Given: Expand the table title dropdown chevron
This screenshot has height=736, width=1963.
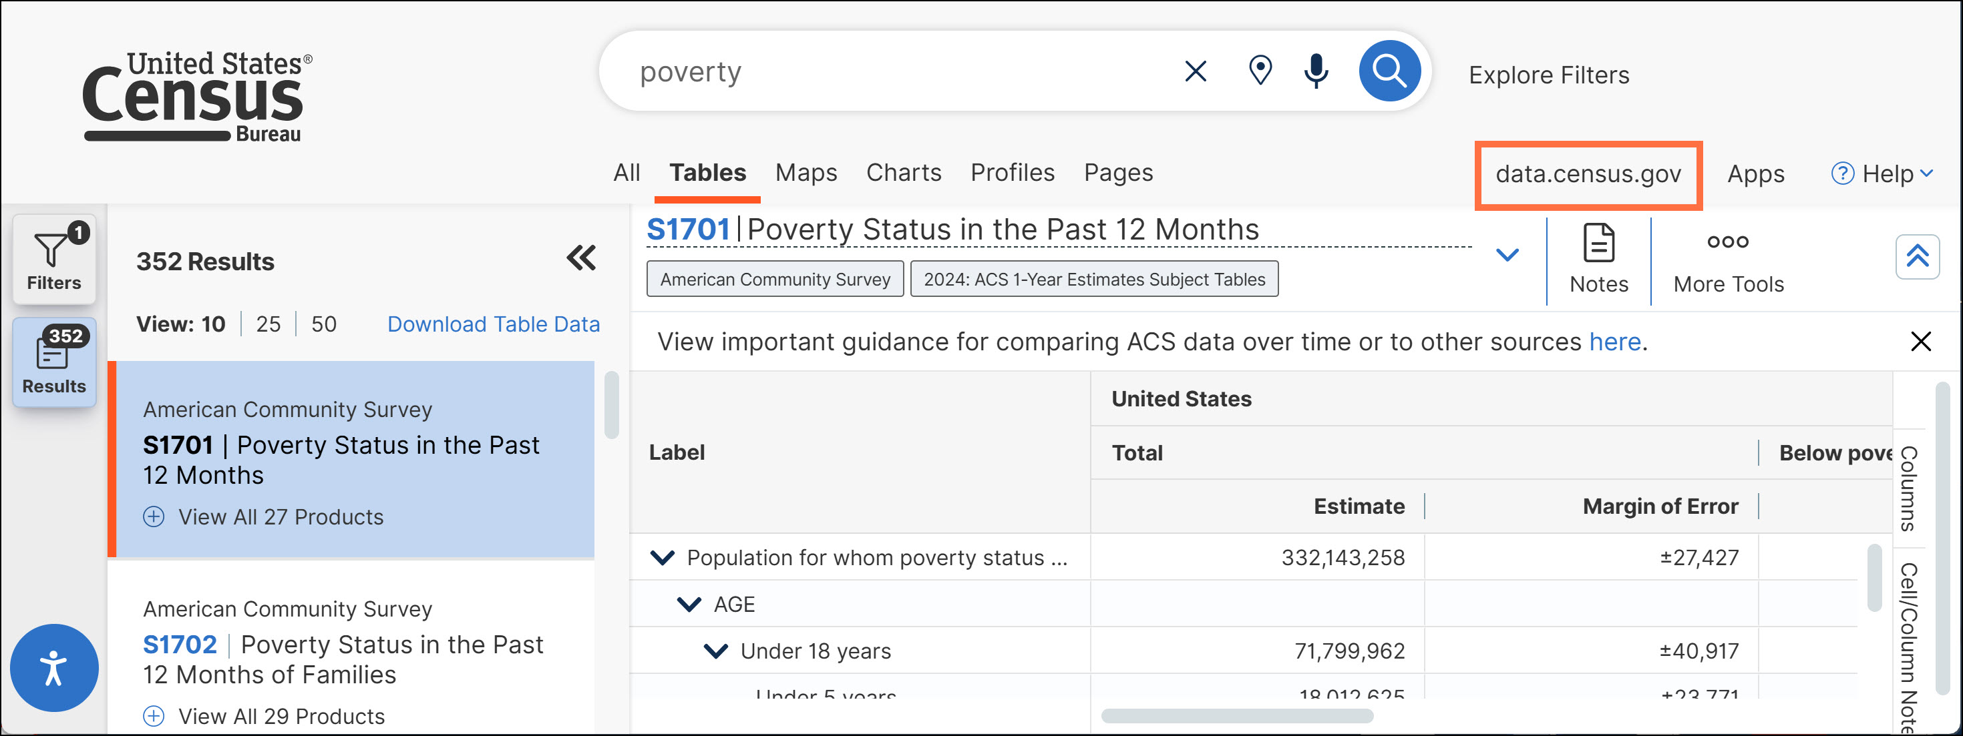Looking at the screenshot, I should (1507, 255).
